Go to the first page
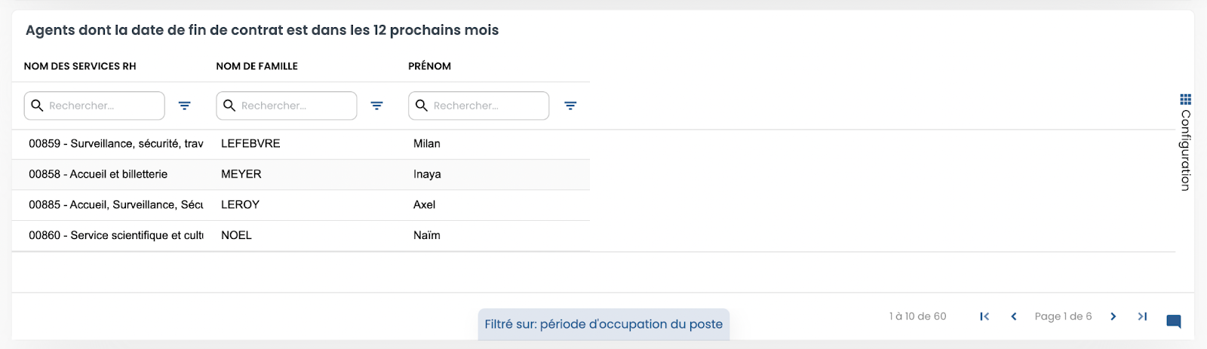The width and height of the screenshot is (1207, 349). (984, 317)
